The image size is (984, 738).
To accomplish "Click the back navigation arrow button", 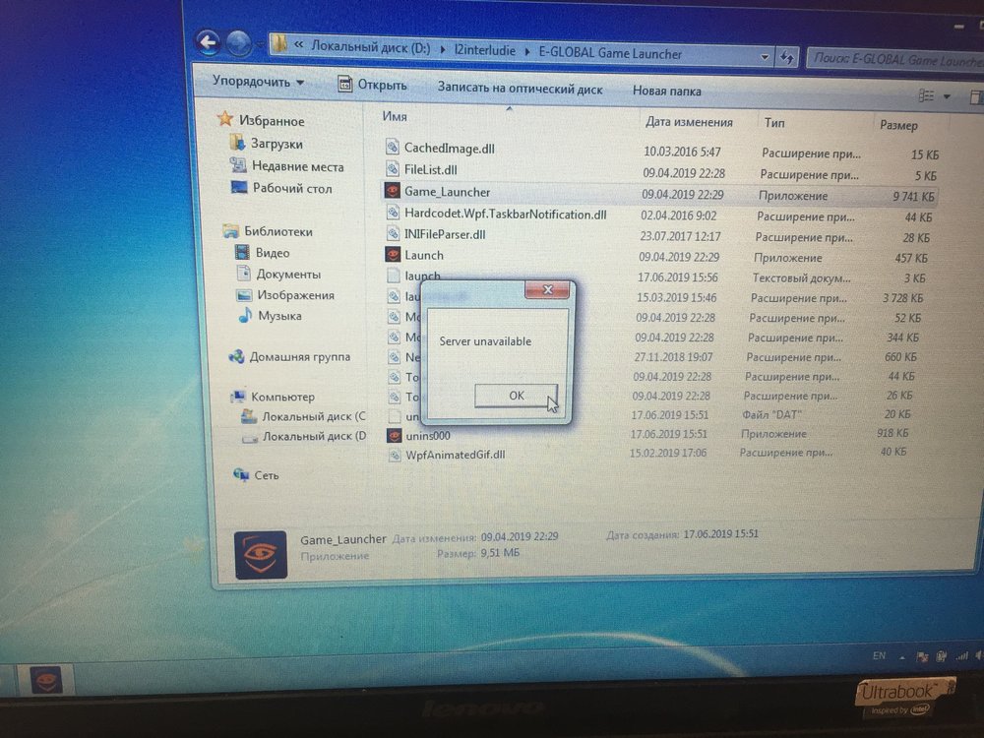I will [208, 42].
